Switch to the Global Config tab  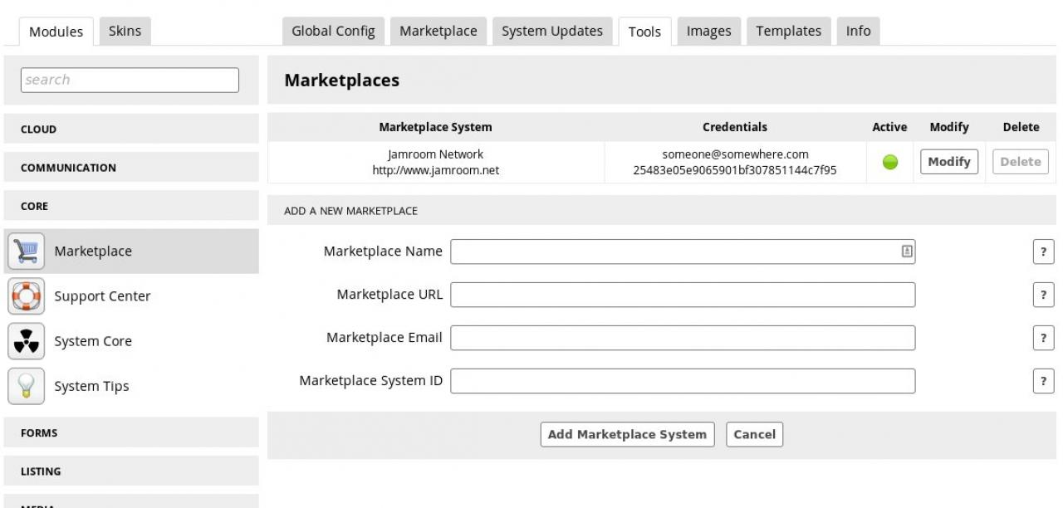tap(333, 32)
